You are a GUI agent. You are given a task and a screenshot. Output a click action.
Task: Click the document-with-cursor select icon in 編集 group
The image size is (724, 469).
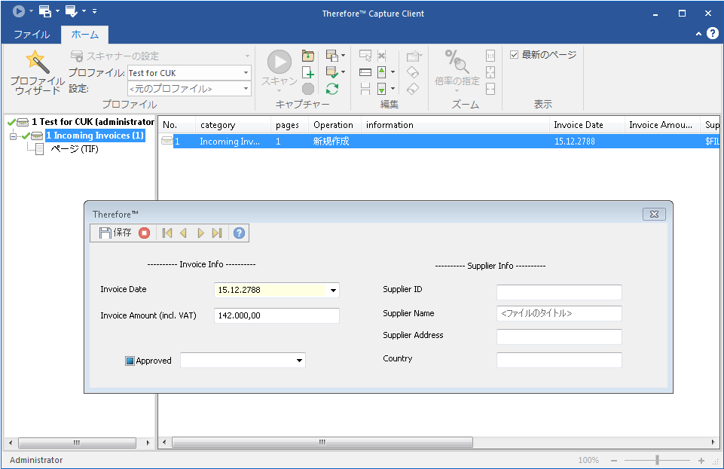coord(365,56)
